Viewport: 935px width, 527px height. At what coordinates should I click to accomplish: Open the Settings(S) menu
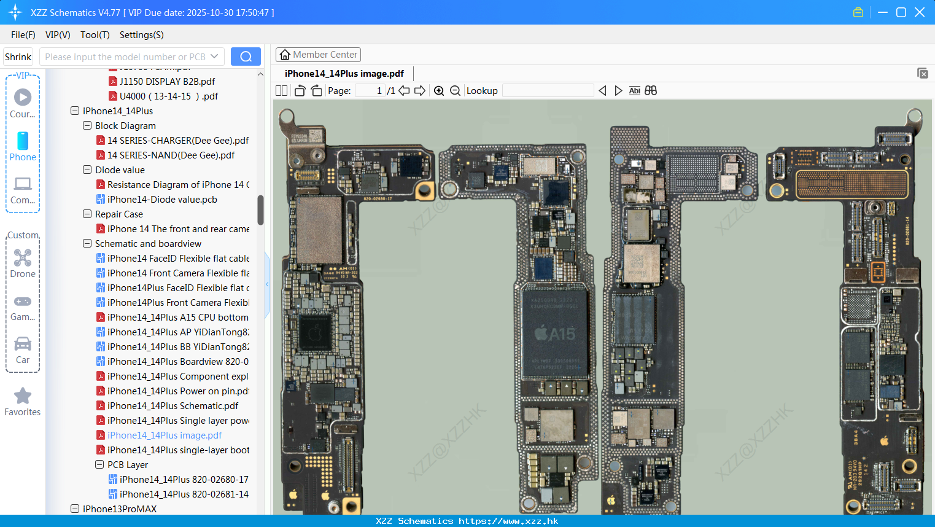(142, 35)
